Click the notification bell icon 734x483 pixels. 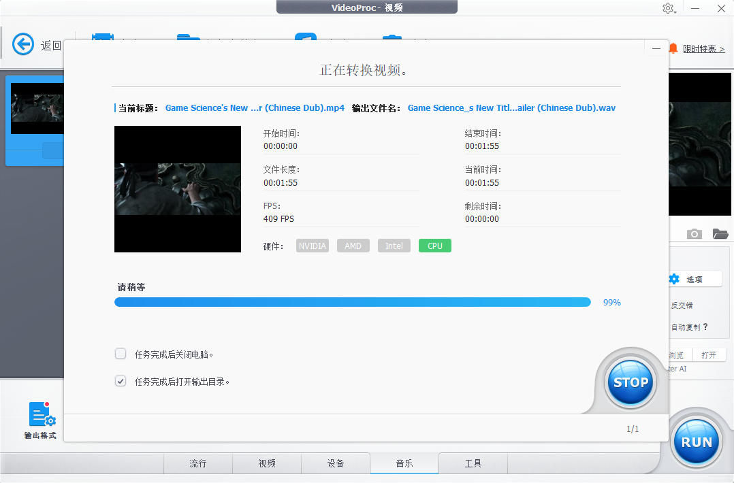pos(673,48)
